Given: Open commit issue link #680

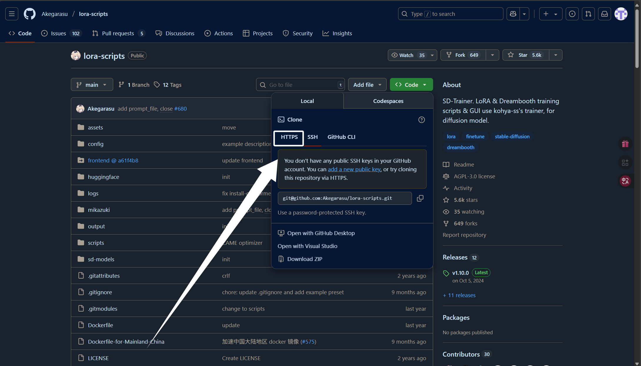Looking at the screenshot, I should (180, 109).
